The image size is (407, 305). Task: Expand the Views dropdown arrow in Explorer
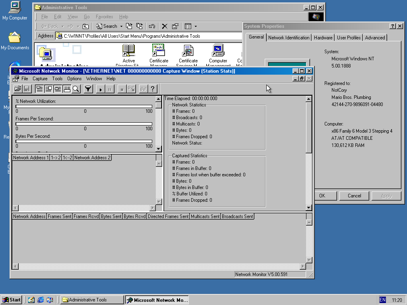point(196,26)
